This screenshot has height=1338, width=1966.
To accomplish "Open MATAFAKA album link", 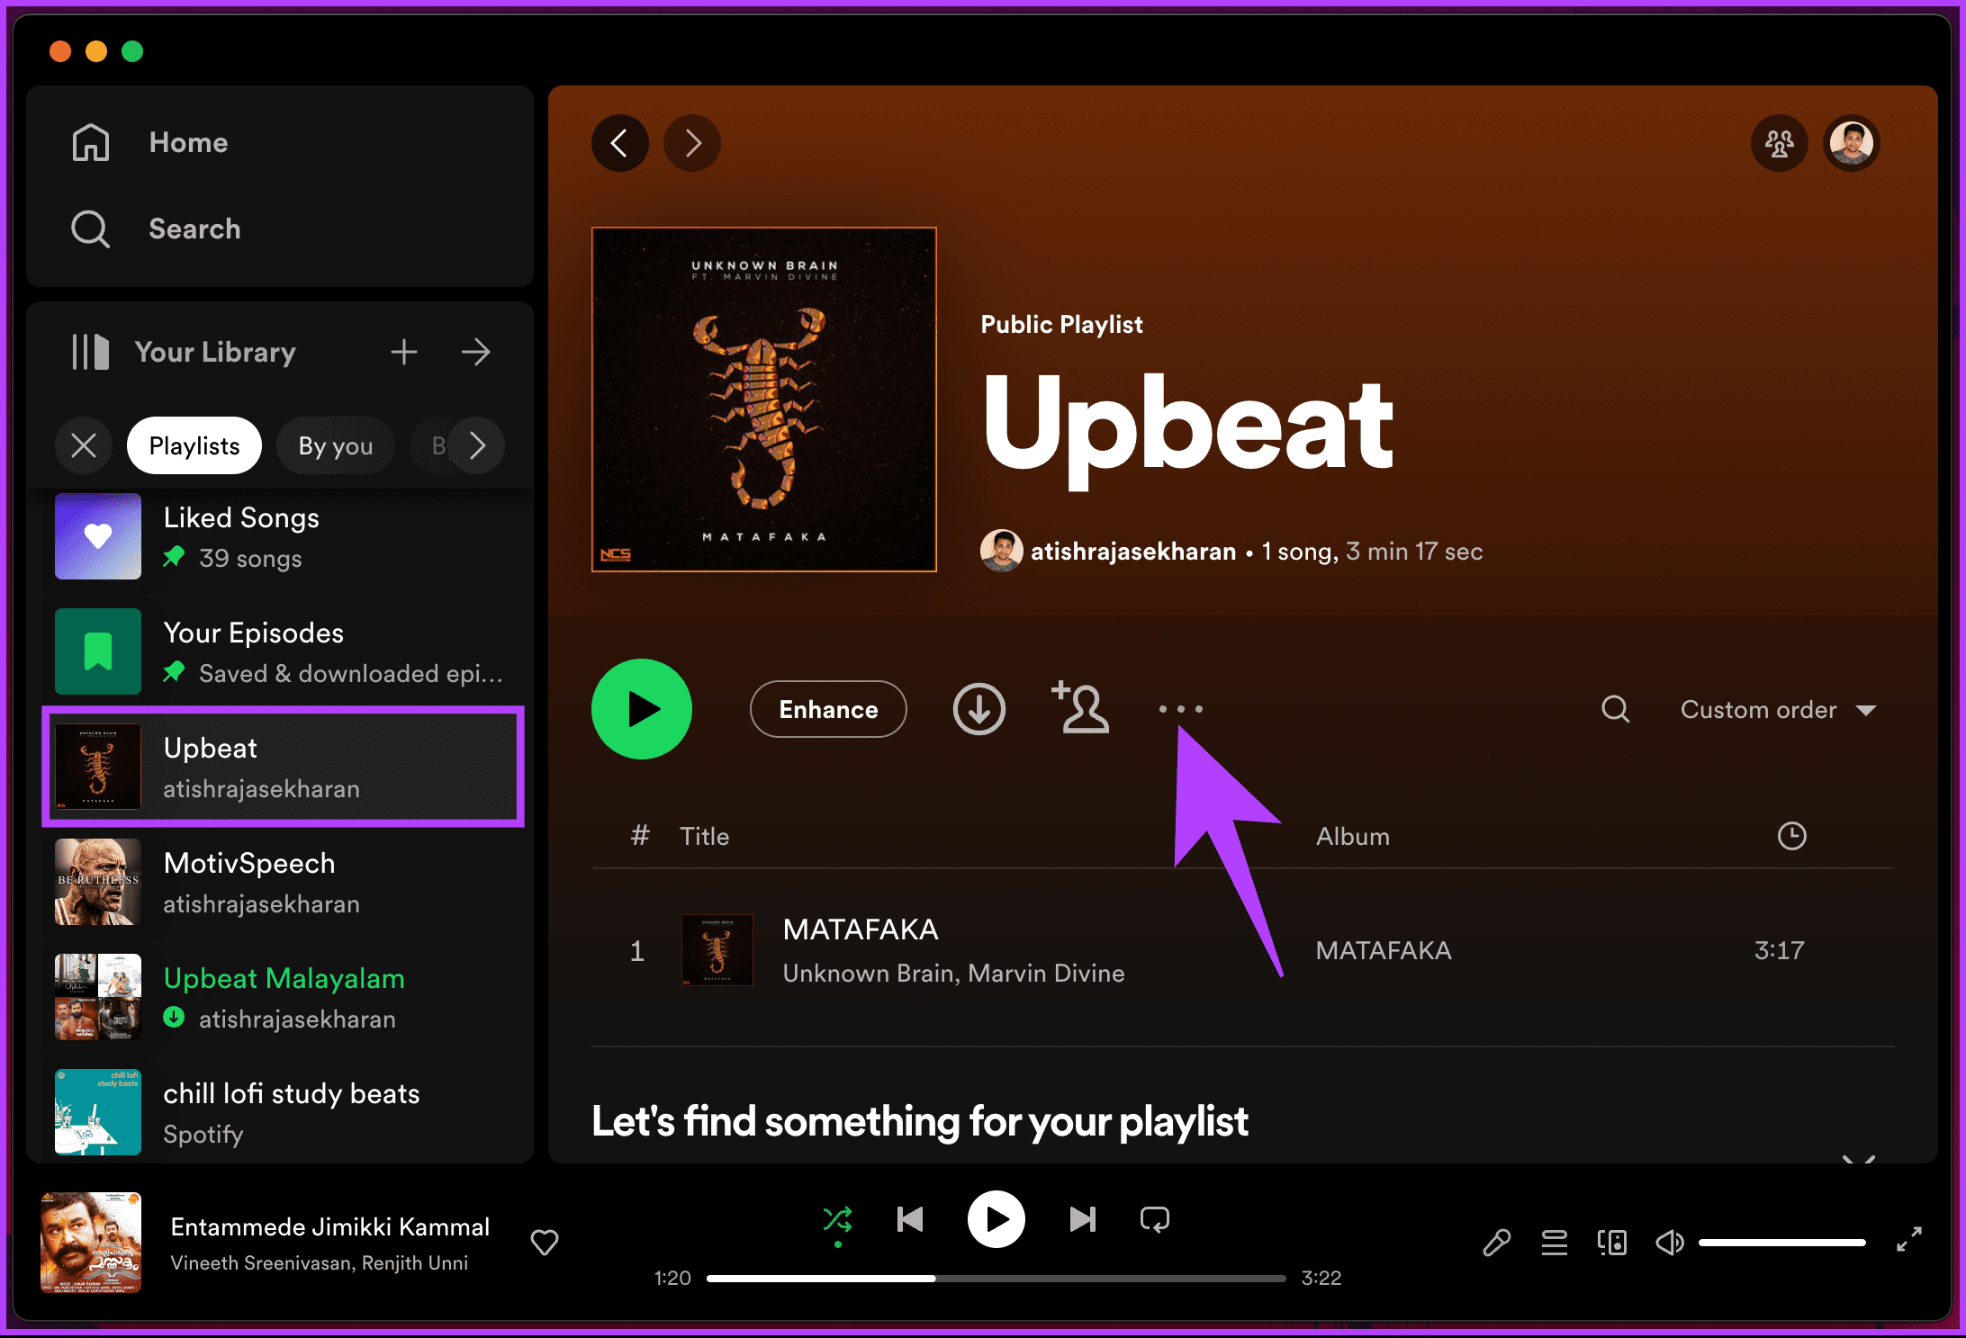I will point(1384,950).
